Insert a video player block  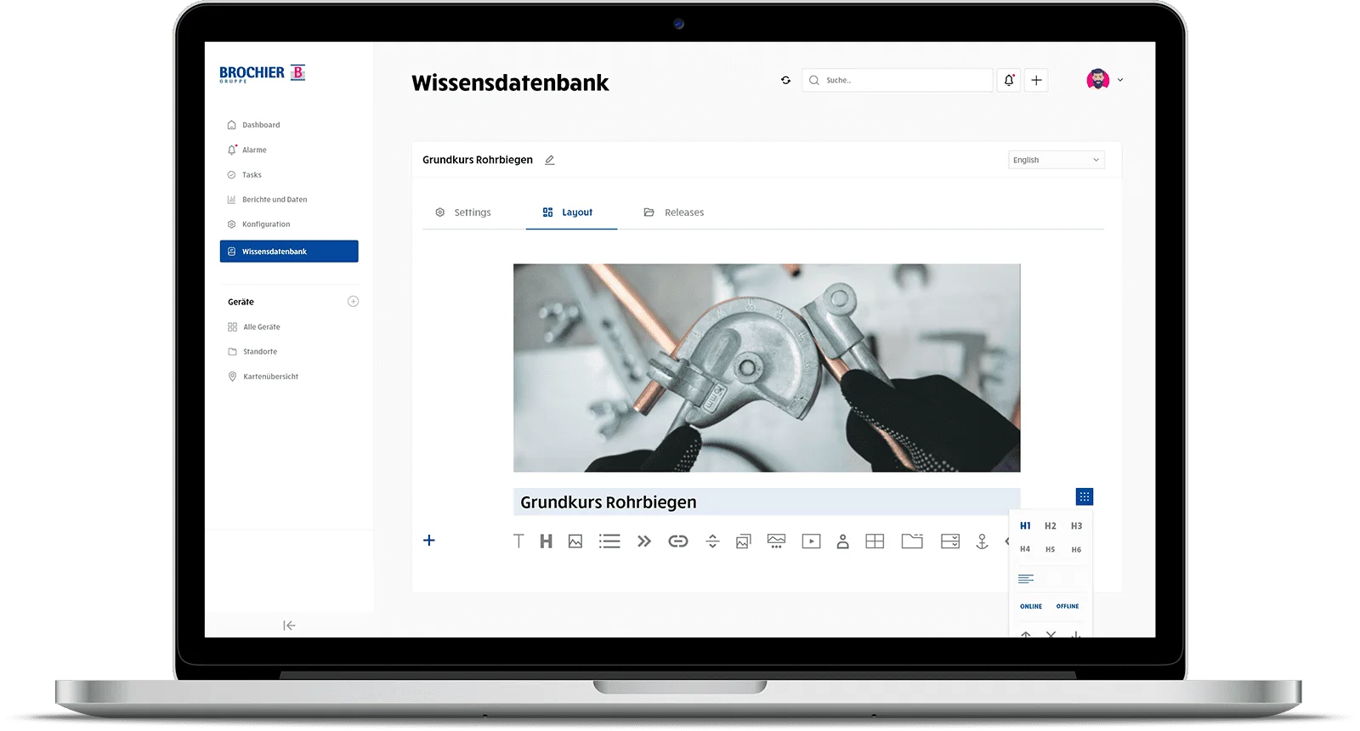point(812,541)
